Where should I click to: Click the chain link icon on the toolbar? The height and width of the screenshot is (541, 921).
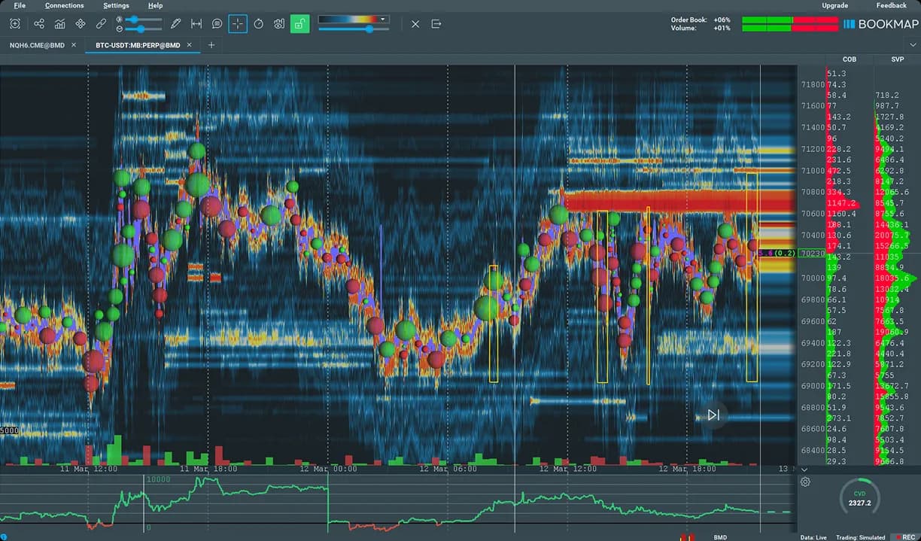pyautogui.click(x=102, y=23)
